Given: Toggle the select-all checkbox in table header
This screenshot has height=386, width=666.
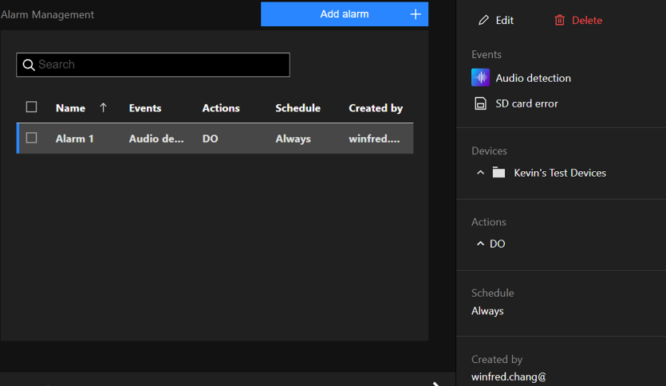Looking at the screenshot, I should [32, 107].
